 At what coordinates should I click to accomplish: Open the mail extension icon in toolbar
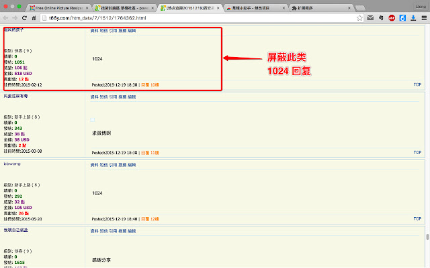coord(370,18)
